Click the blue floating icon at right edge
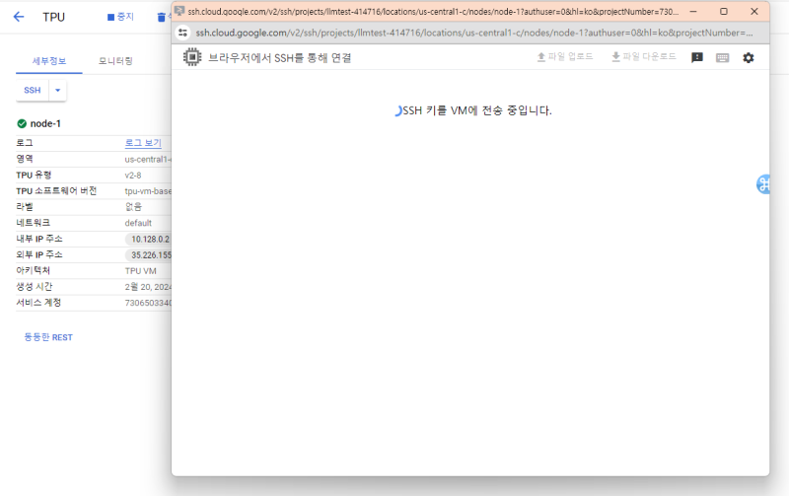This screenshot has width=789, height=496. coord(766,183)
